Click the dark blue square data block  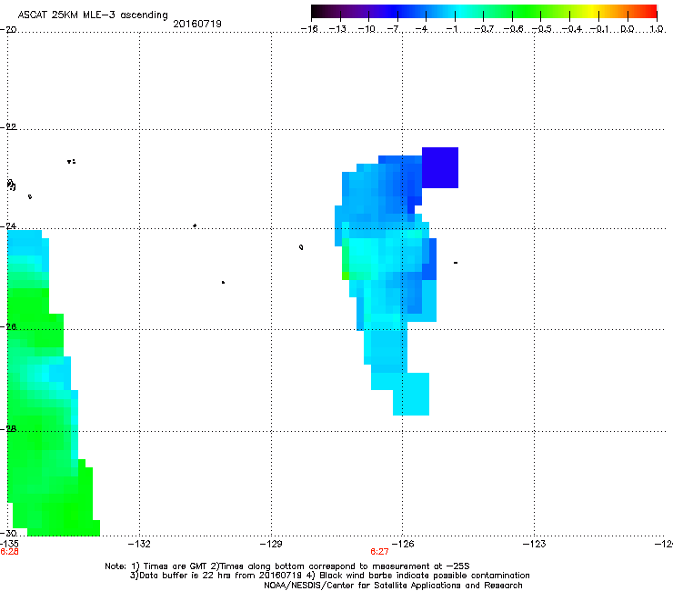[440, 167]
